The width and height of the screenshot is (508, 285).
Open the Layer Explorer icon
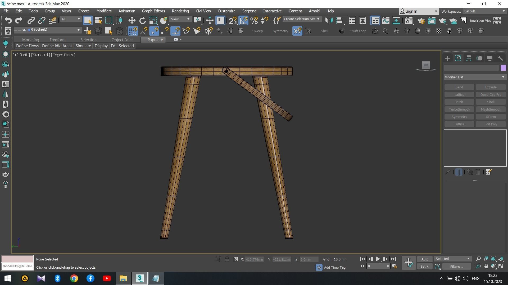click(362, 20)
